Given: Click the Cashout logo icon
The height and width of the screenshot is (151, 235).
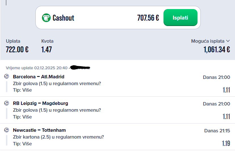Looking at the screenshot, I should (46, 18).
